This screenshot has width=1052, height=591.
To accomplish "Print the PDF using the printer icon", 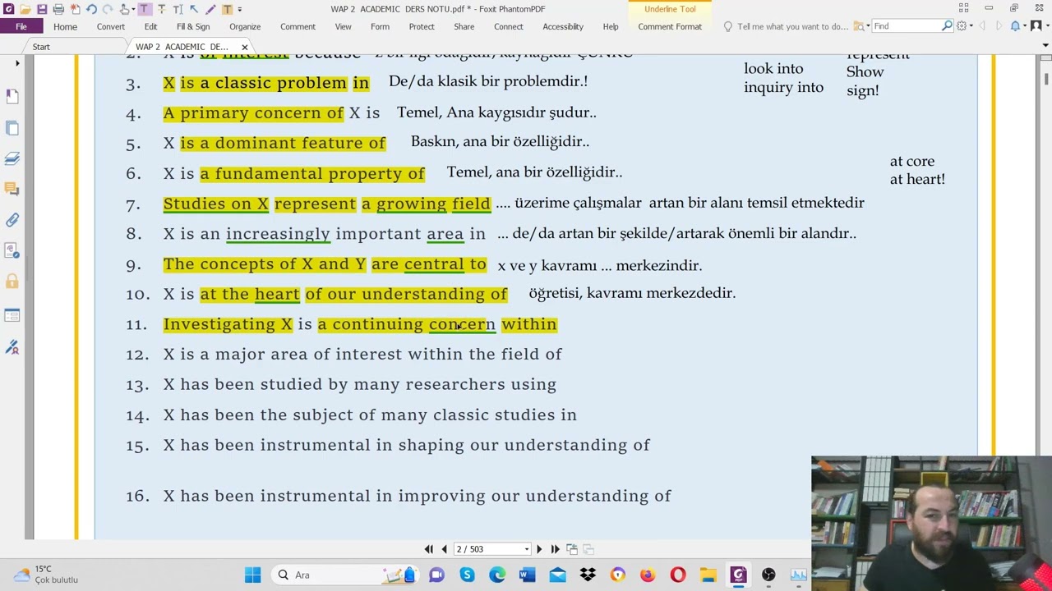I will point(58,9).
